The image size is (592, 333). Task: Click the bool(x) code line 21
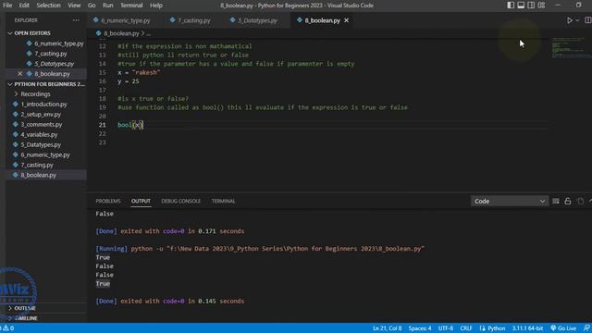130,125
